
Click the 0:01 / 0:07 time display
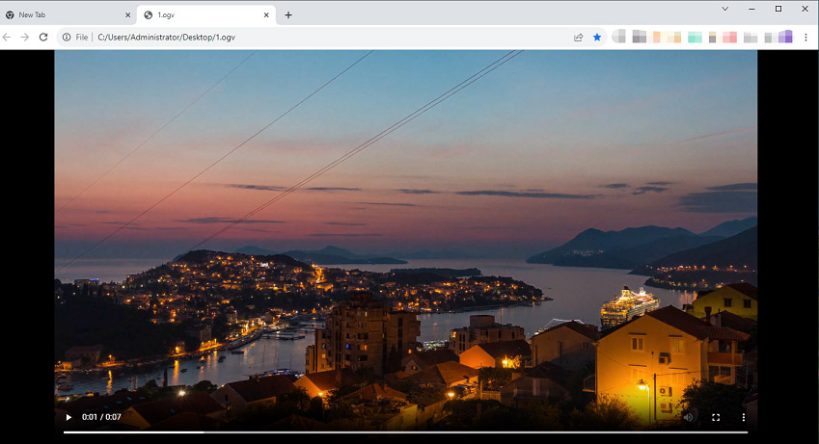point(101,417)
